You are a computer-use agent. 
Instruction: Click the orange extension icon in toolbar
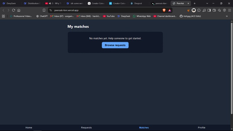click(x=188, y=10)
